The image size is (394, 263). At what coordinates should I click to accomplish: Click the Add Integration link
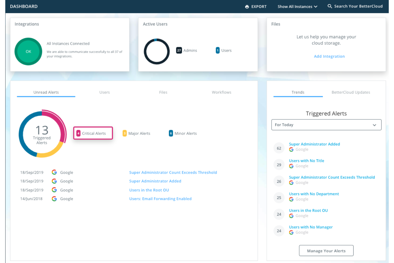click(x=329, y=56)
